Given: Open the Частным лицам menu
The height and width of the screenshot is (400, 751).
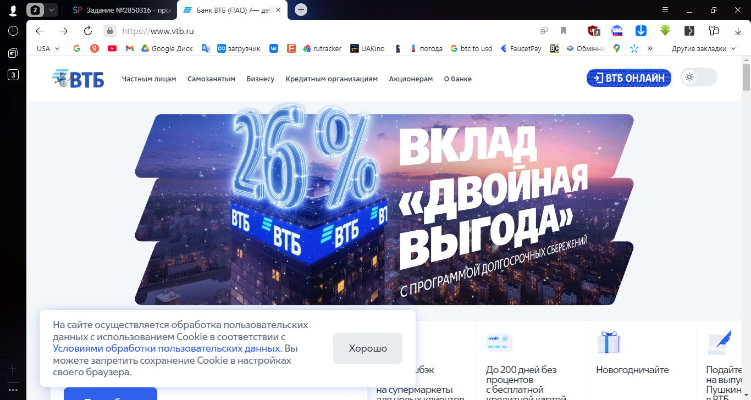Looking at the screenshot, I should 149,79.
